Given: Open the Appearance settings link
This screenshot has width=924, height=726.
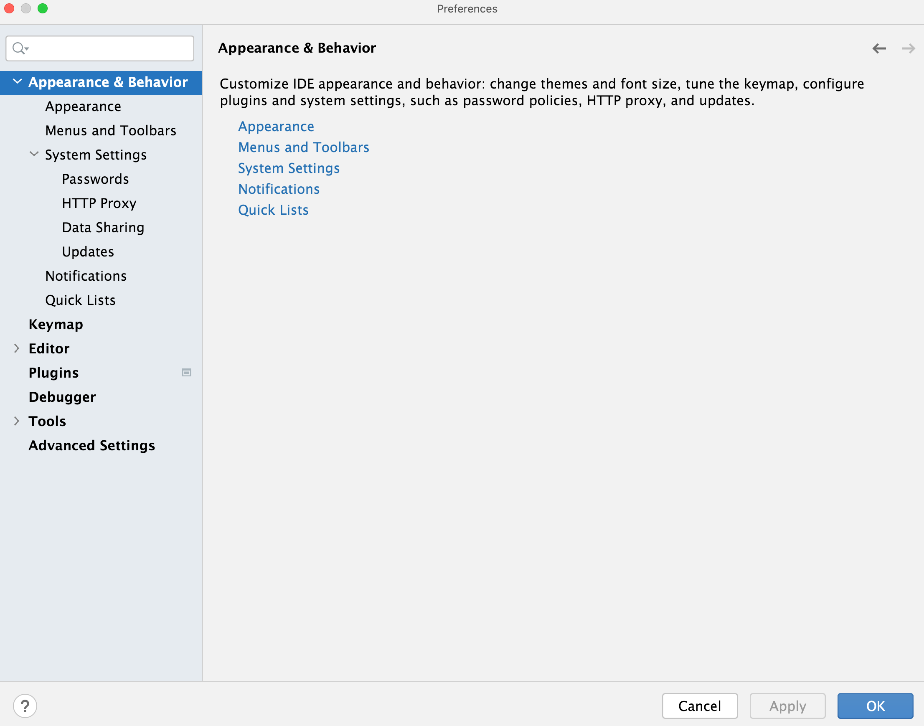Looking at the screenshot, I should click(x=275, y=126).
